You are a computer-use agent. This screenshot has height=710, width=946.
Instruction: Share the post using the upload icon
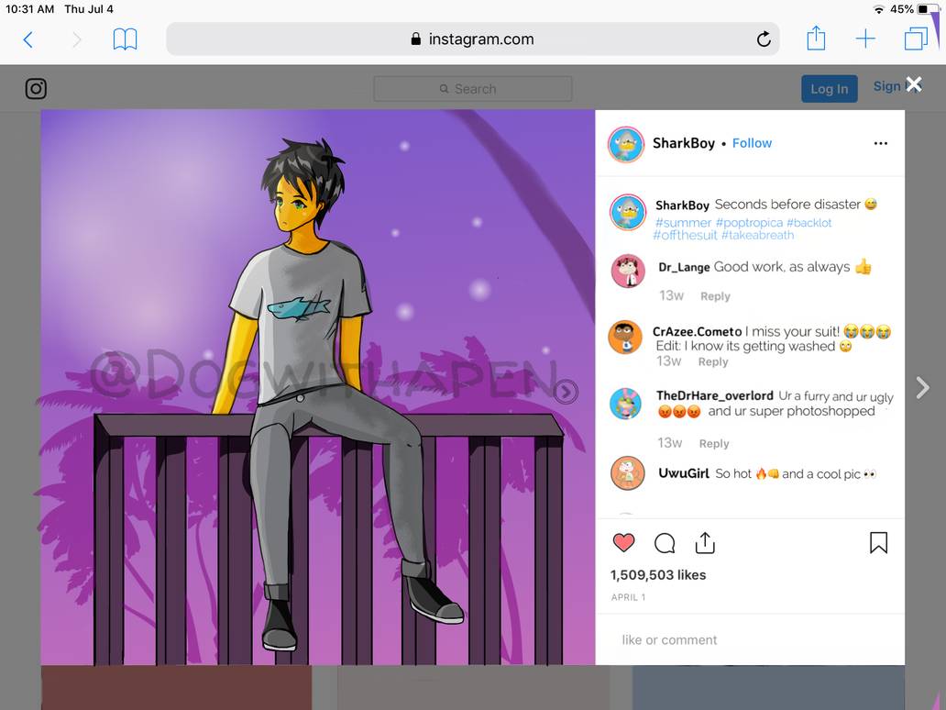click(705, 543)
